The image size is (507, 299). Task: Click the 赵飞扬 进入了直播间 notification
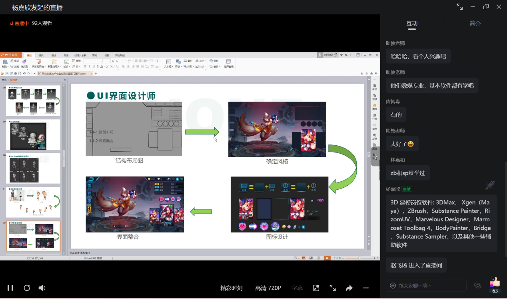[416, 265]
